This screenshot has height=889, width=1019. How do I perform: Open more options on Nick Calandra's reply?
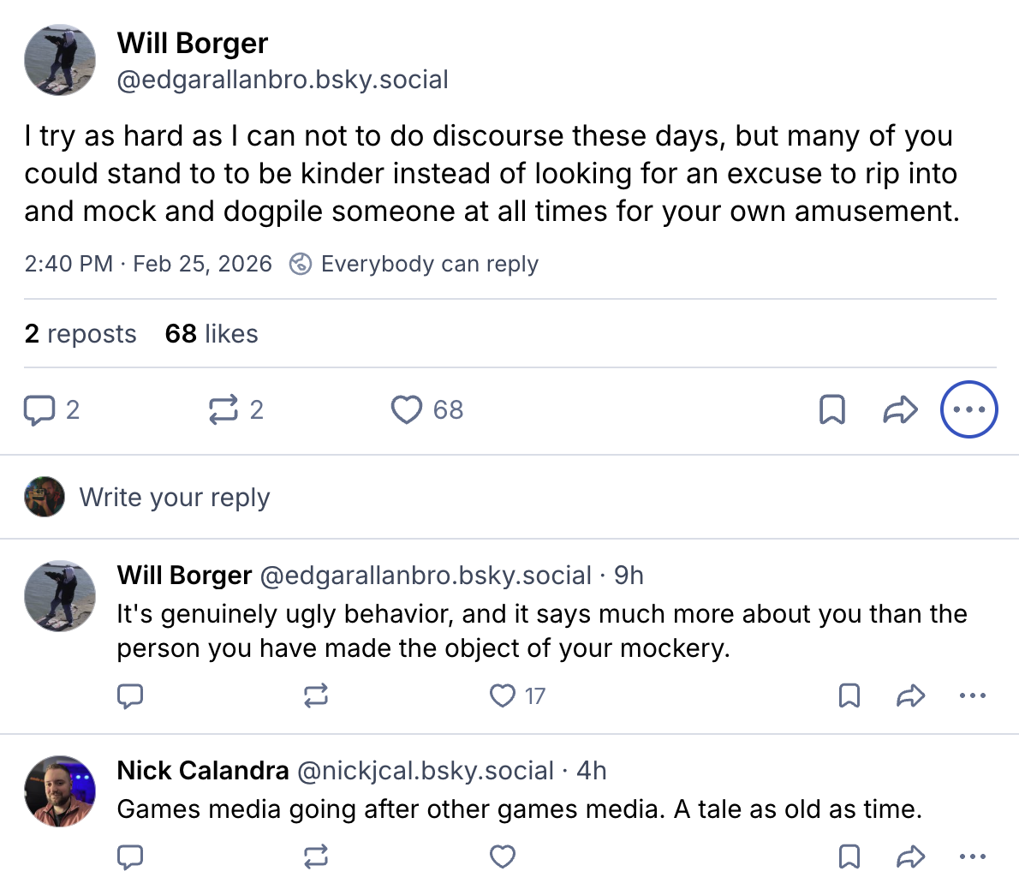coord(973,856)
